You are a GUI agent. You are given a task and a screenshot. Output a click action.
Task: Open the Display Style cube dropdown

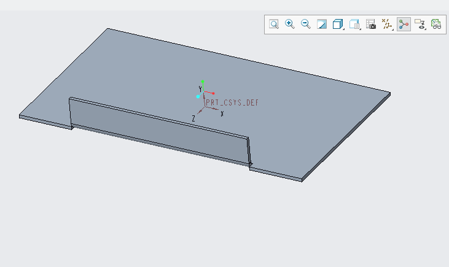point(338,25)
